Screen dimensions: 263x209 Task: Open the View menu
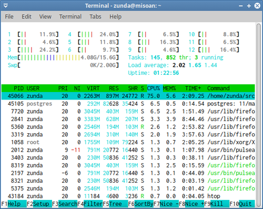pos(45,17)
